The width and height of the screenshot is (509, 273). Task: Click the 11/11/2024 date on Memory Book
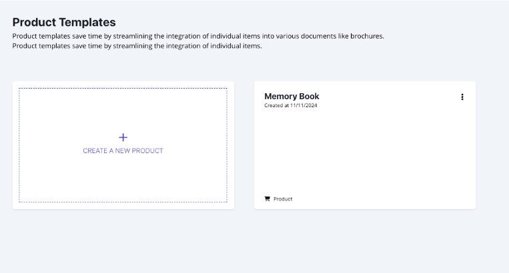tap(304, 106)
